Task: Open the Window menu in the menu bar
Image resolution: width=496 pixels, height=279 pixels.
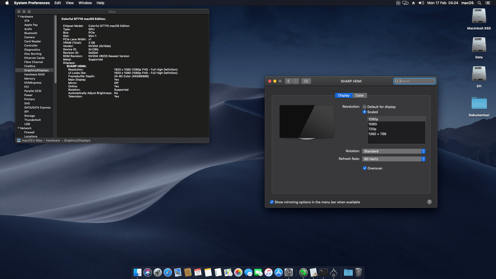Action: coord(85,3)
